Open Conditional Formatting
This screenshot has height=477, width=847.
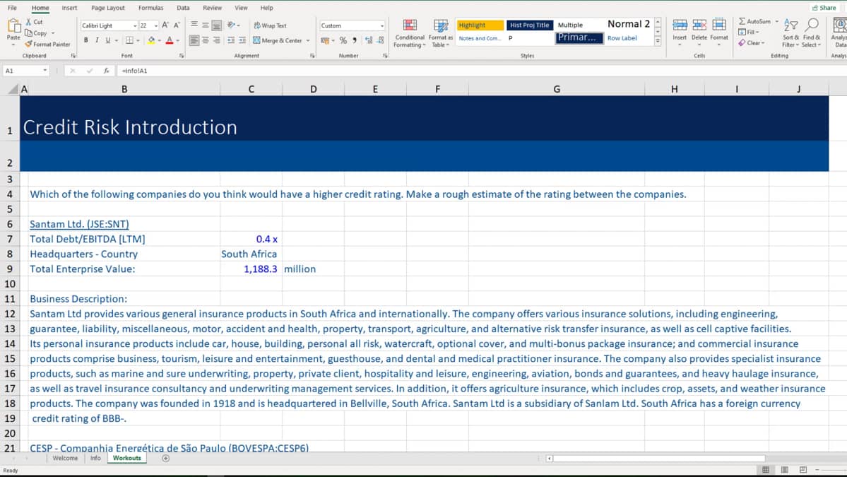pyautogui.click(x=410, y=33)
